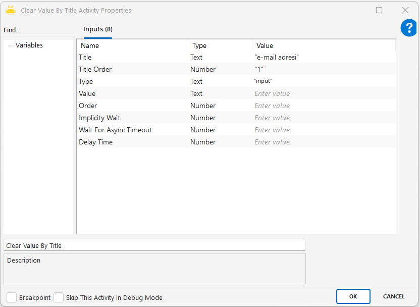
Task: Enter value for Implicity Wait row
Action: [323, 118]
